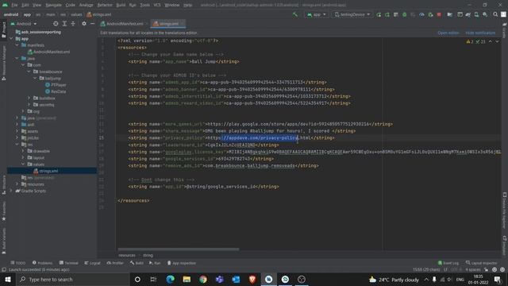Go to next highlighted error arrow
Screen dimensions: 508x286
point(497,41)
